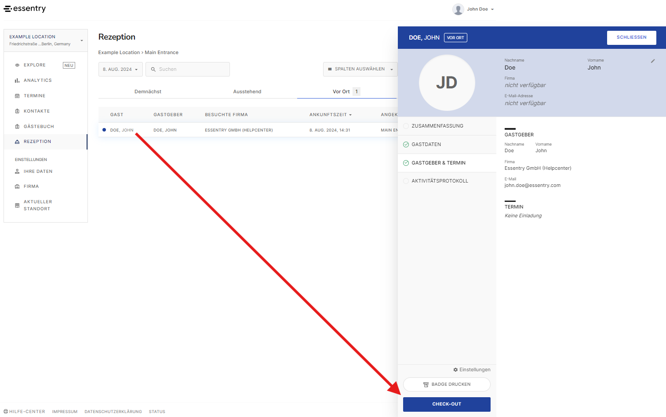Click the Gästebuch icon in sidebar
Viewport: 666px width, 417px height.
(17, 127)
